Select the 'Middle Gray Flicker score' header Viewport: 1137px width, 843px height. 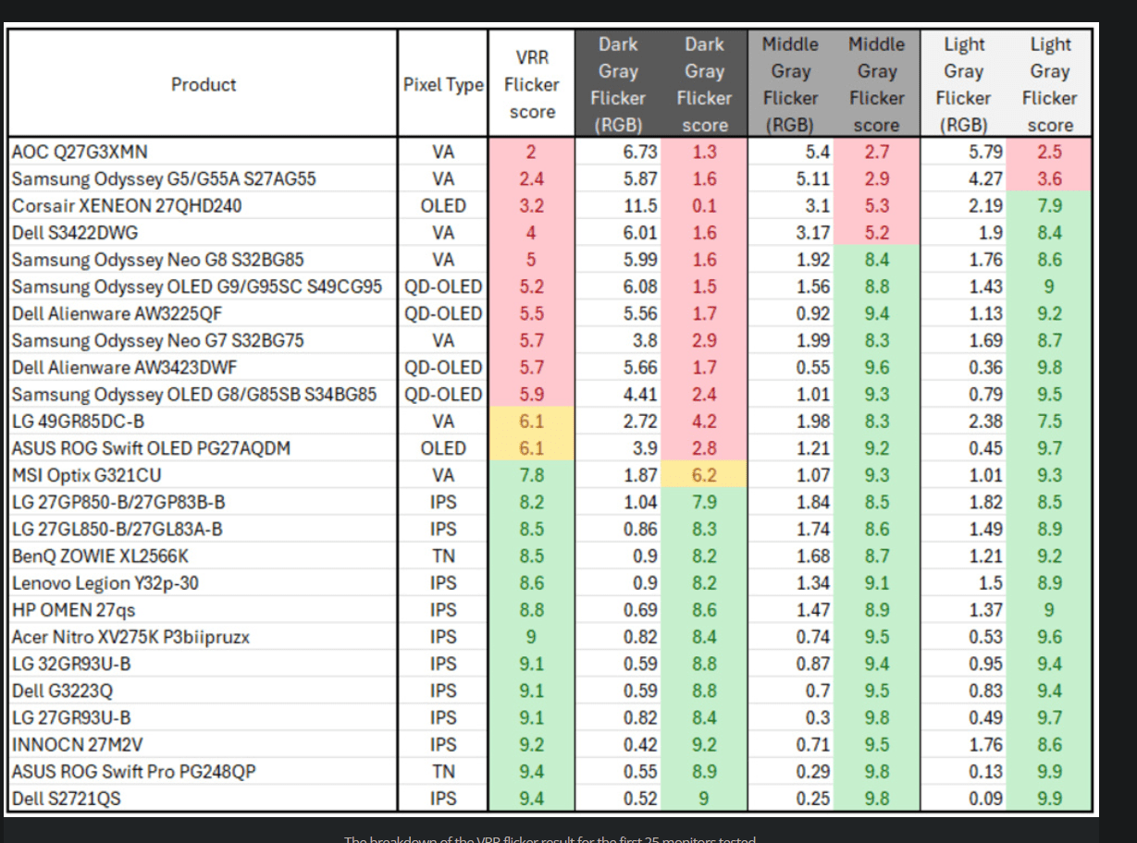(x=876, y=84)
